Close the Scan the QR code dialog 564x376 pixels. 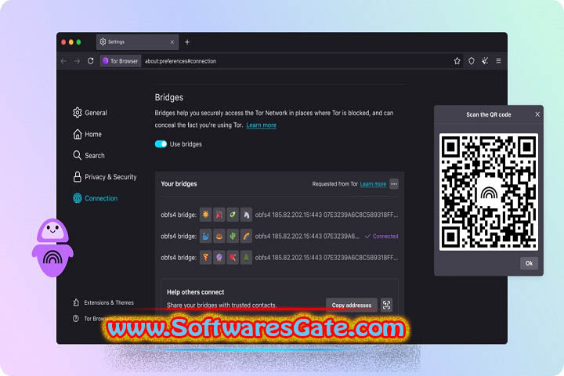pyautogui.click(x=537, y=114)
